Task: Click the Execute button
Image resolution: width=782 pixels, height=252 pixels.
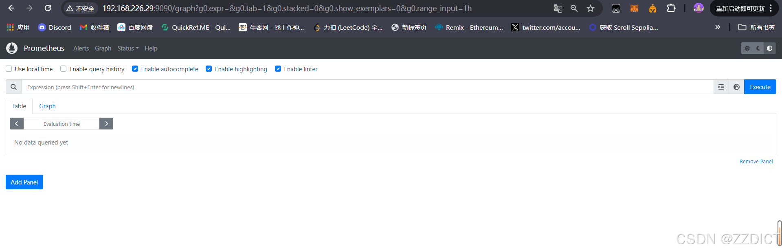Action: click(760, 87)
